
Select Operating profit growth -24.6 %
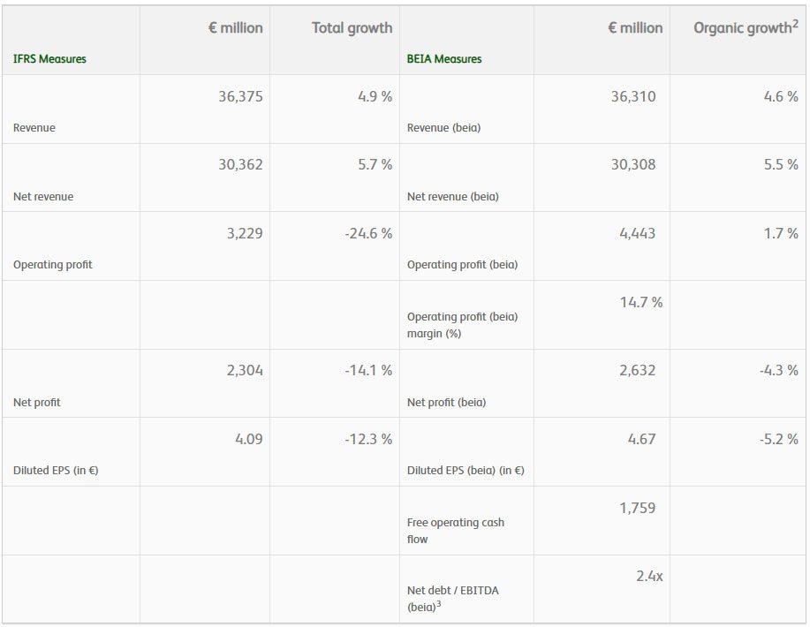368,233
